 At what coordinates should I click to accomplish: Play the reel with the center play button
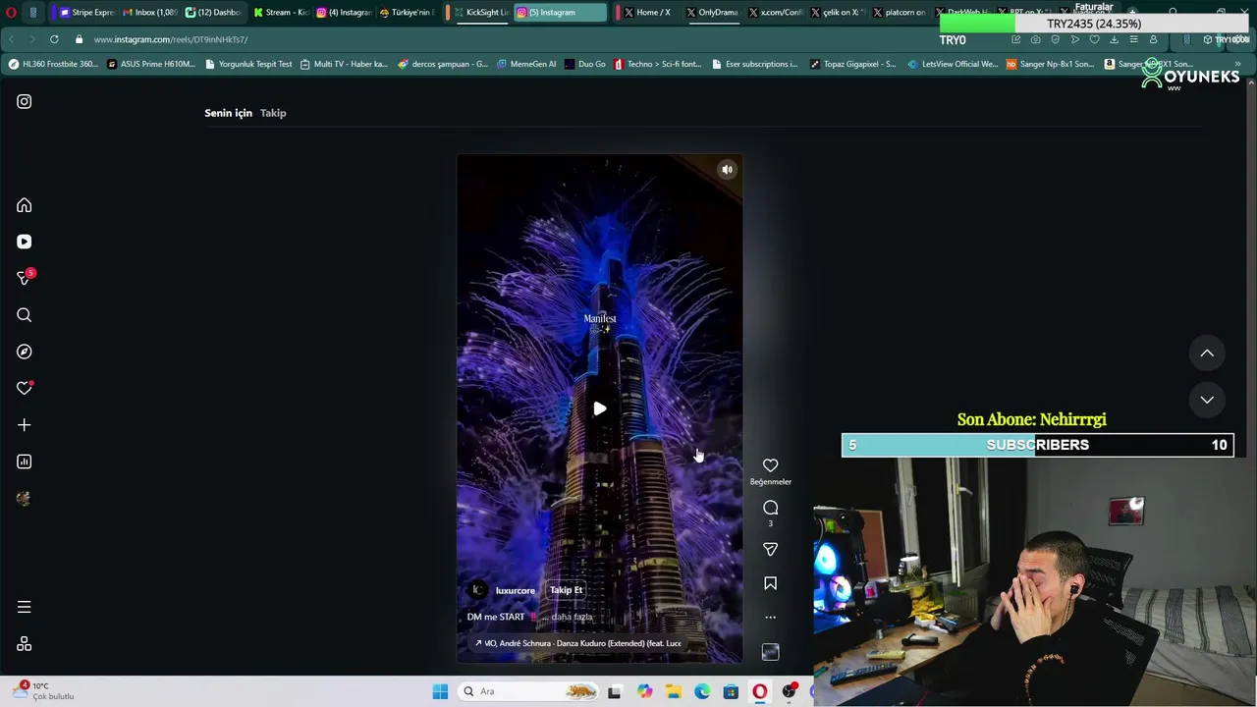pos(599,408)
